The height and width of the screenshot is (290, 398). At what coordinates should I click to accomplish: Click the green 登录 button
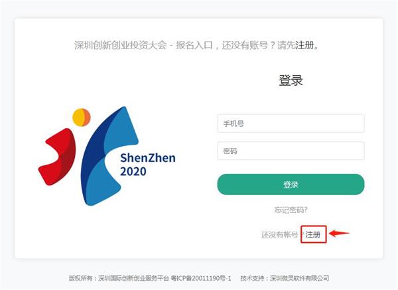(291, 184)
